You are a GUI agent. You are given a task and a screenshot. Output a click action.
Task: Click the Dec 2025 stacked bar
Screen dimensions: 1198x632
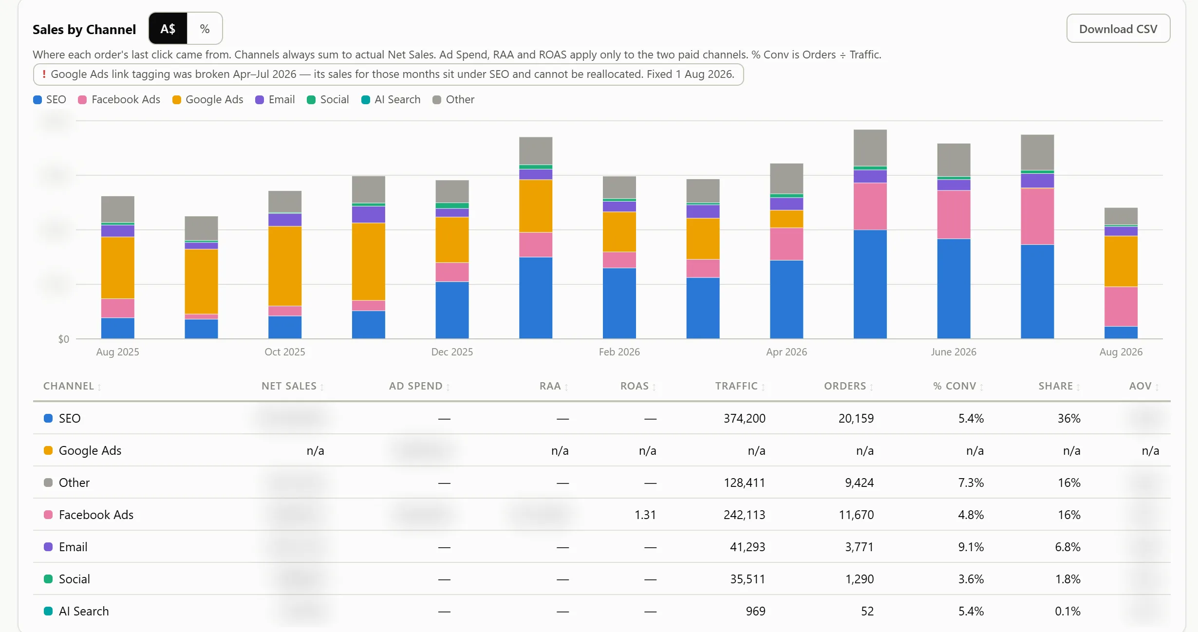tap(452, 259)
